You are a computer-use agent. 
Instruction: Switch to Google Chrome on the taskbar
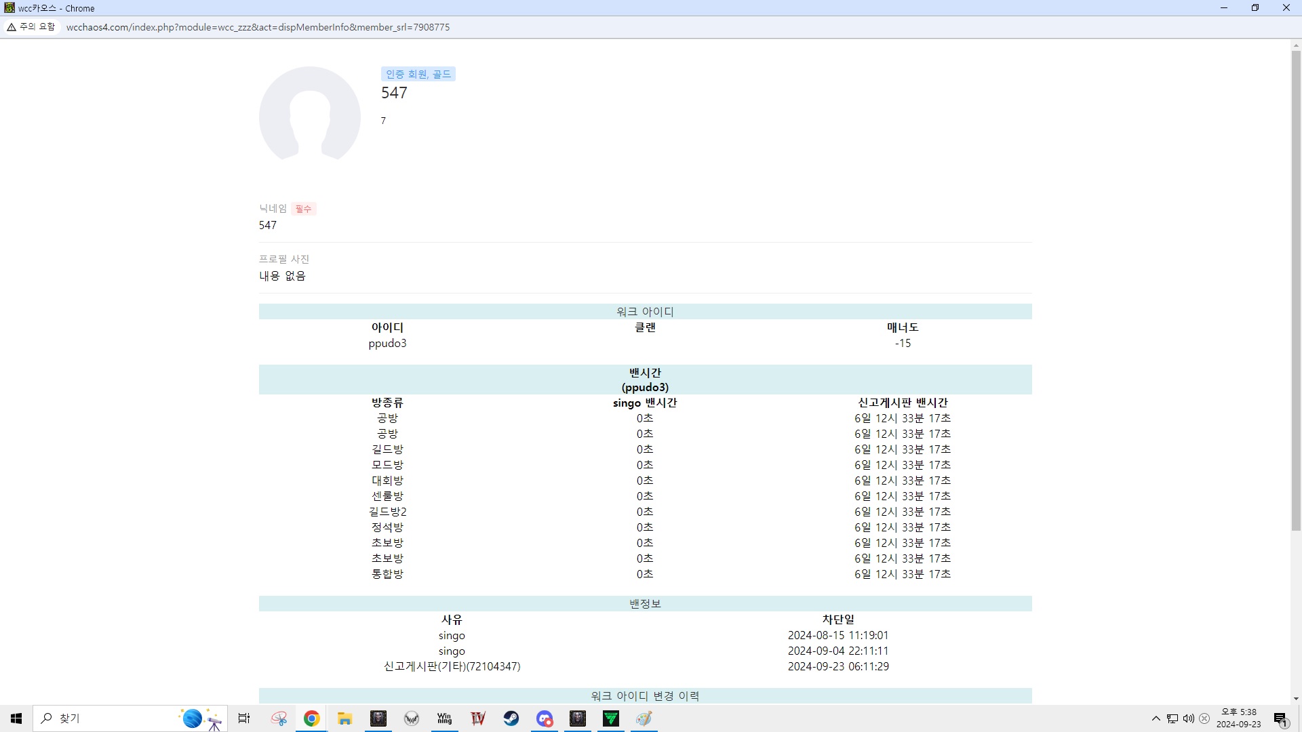click(x=312, y=718)
